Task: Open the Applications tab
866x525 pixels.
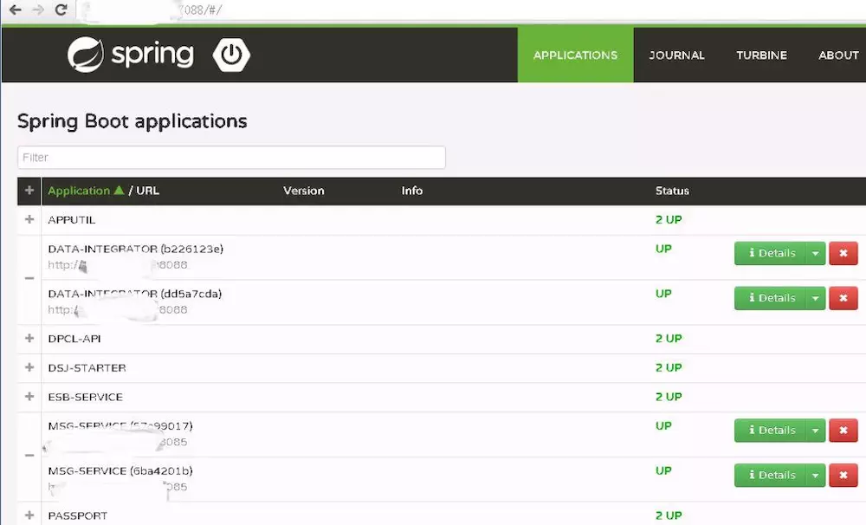Action: [576, 55]
